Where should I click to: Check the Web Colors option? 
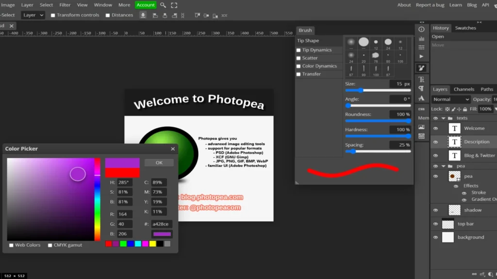point(11,245)
